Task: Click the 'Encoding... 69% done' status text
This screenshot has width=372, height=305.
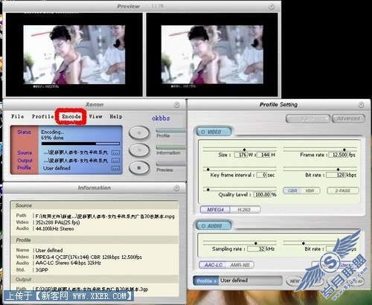Action: [53, 135]
